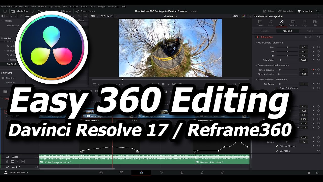
Task: Reset the Blend Acceleration parameter
Action: (x=318, y=74)
